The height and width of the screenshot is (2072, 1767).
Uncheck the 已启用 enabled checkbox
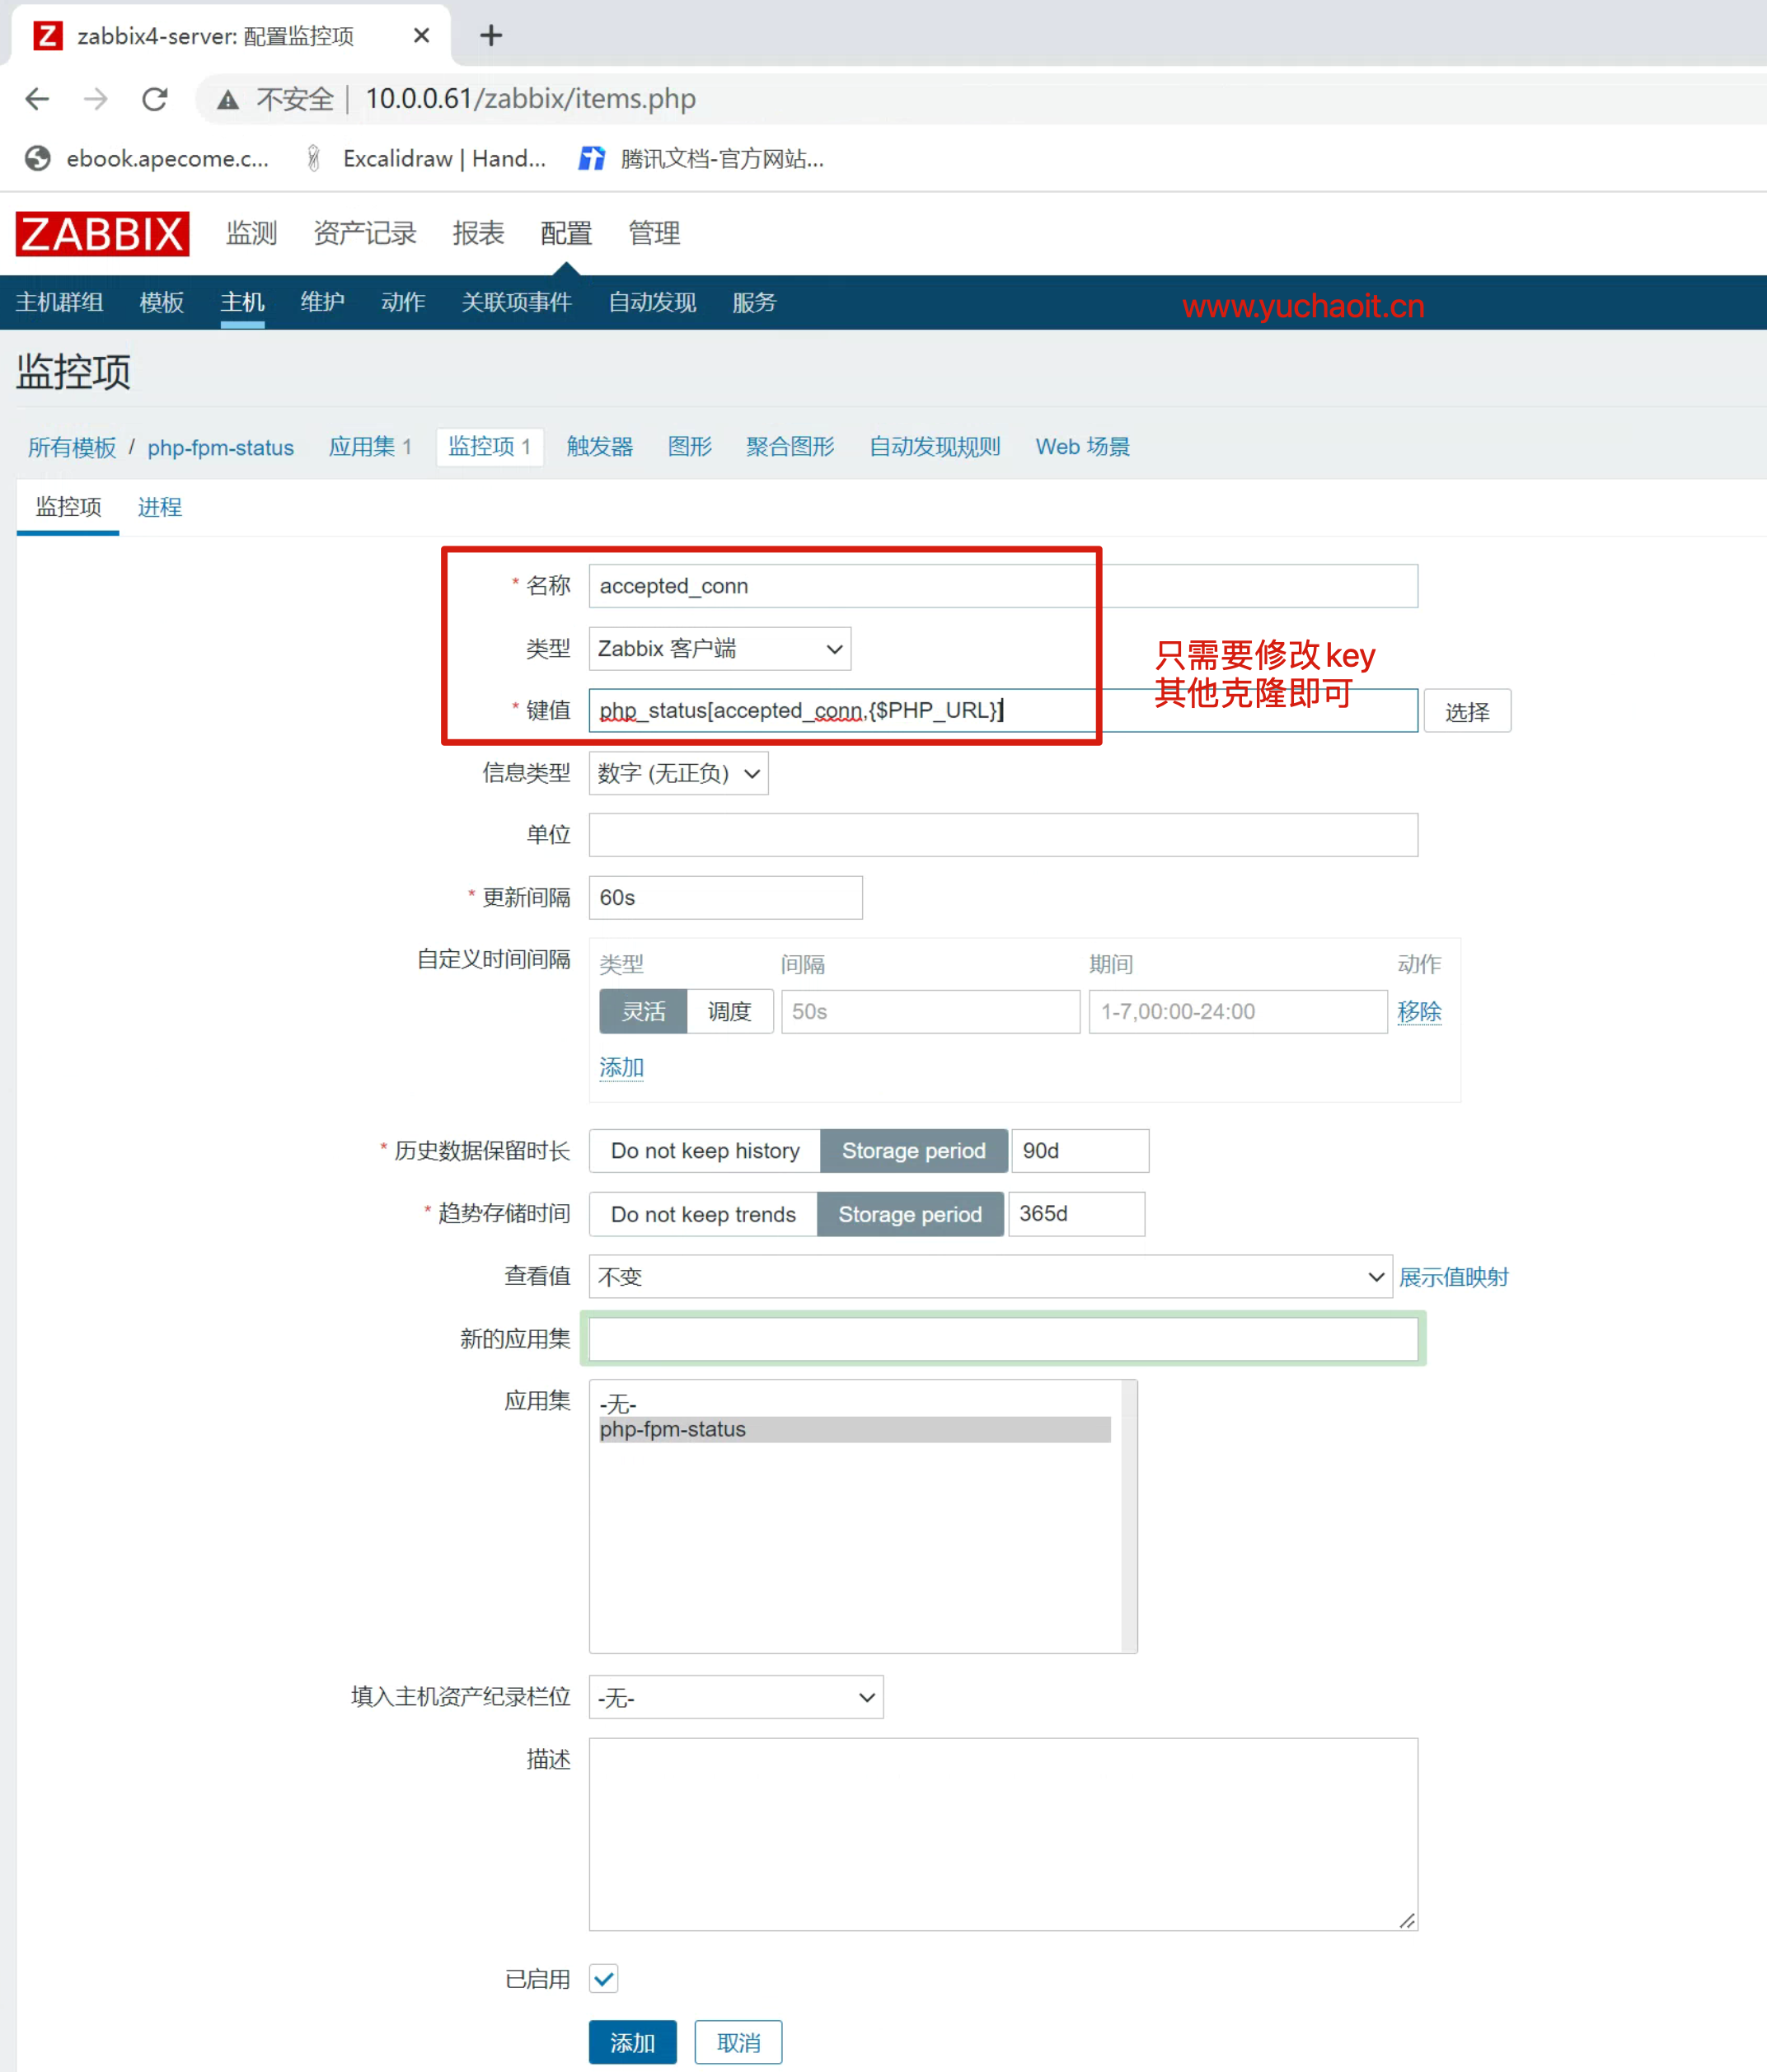[604, 1978]
